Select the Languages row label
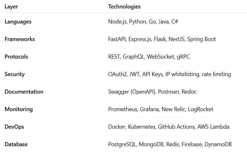247x154 pixels. point(18,22)
